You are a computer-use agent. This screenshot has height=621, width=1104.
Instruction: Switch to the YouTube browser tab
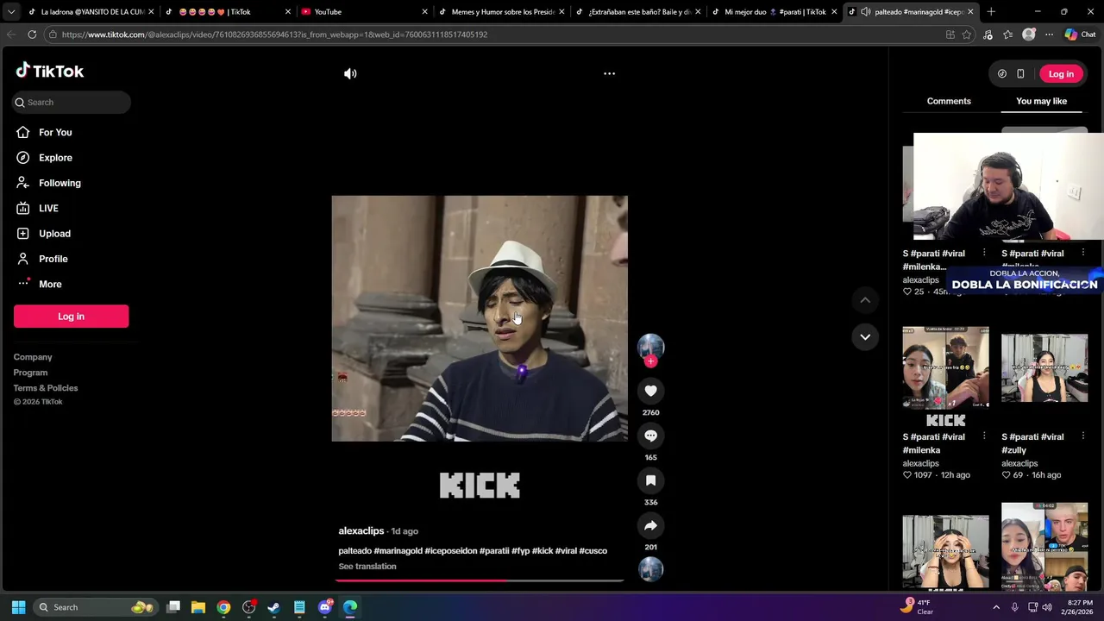click(x=362, y=12)
